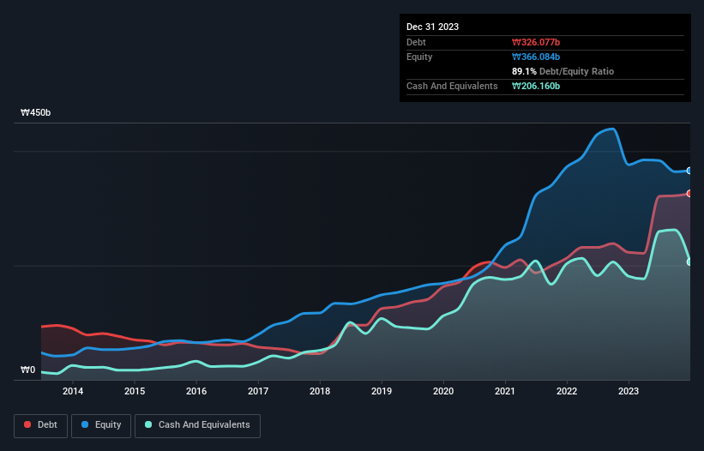Screen dimensions: 704x451
Task: Click the tooltip Equity row label
Action: (x=419, y=57)
